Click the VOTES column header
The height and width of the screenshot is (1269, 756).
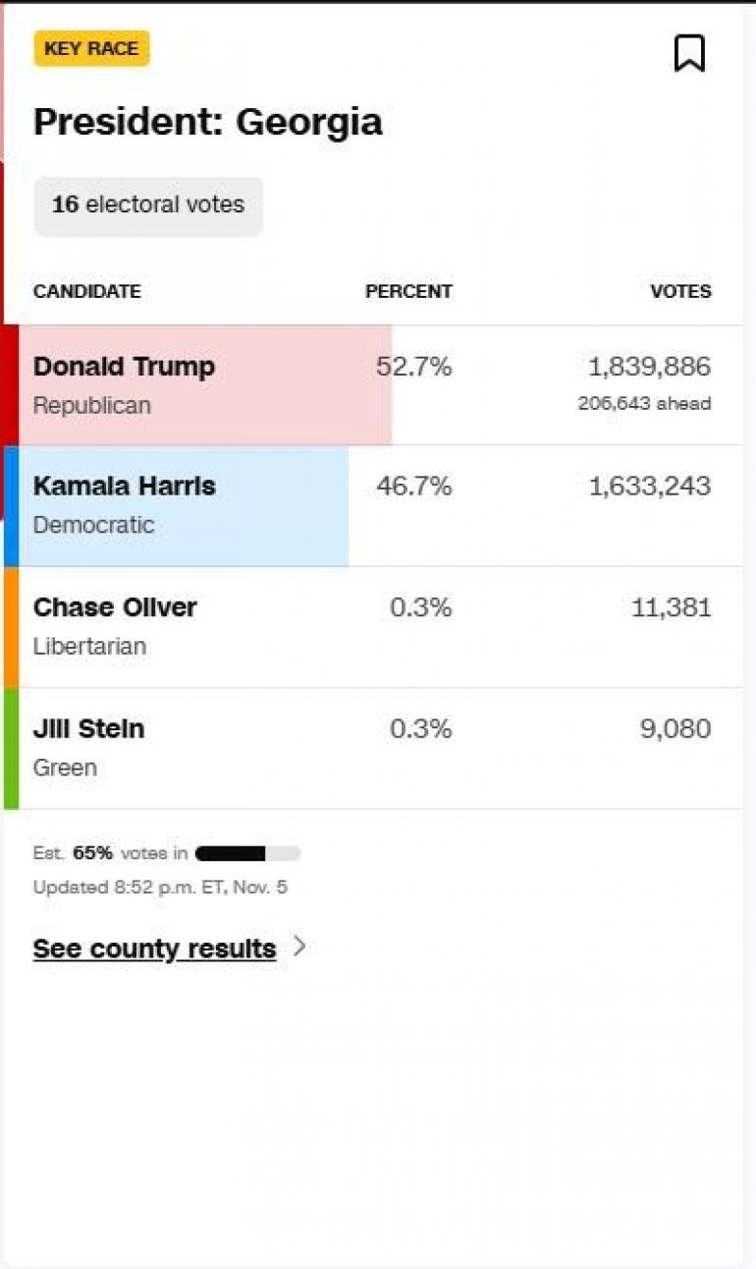(x=680, y=291)
